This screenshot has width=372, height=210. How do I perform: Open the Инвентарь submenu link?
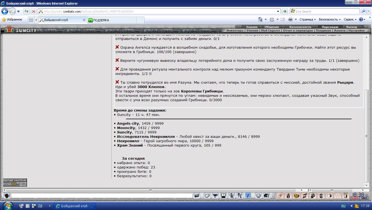(x=235, y=31)
